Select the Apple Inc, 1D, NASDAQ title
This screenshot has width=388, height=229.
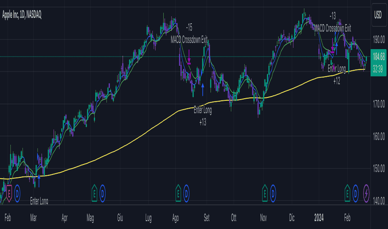pyautogui.click(x=22, y=15)
